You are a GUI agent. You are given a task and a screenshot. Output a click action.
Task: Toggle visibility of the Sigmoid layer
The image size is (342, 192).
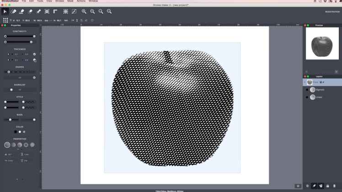307,90
